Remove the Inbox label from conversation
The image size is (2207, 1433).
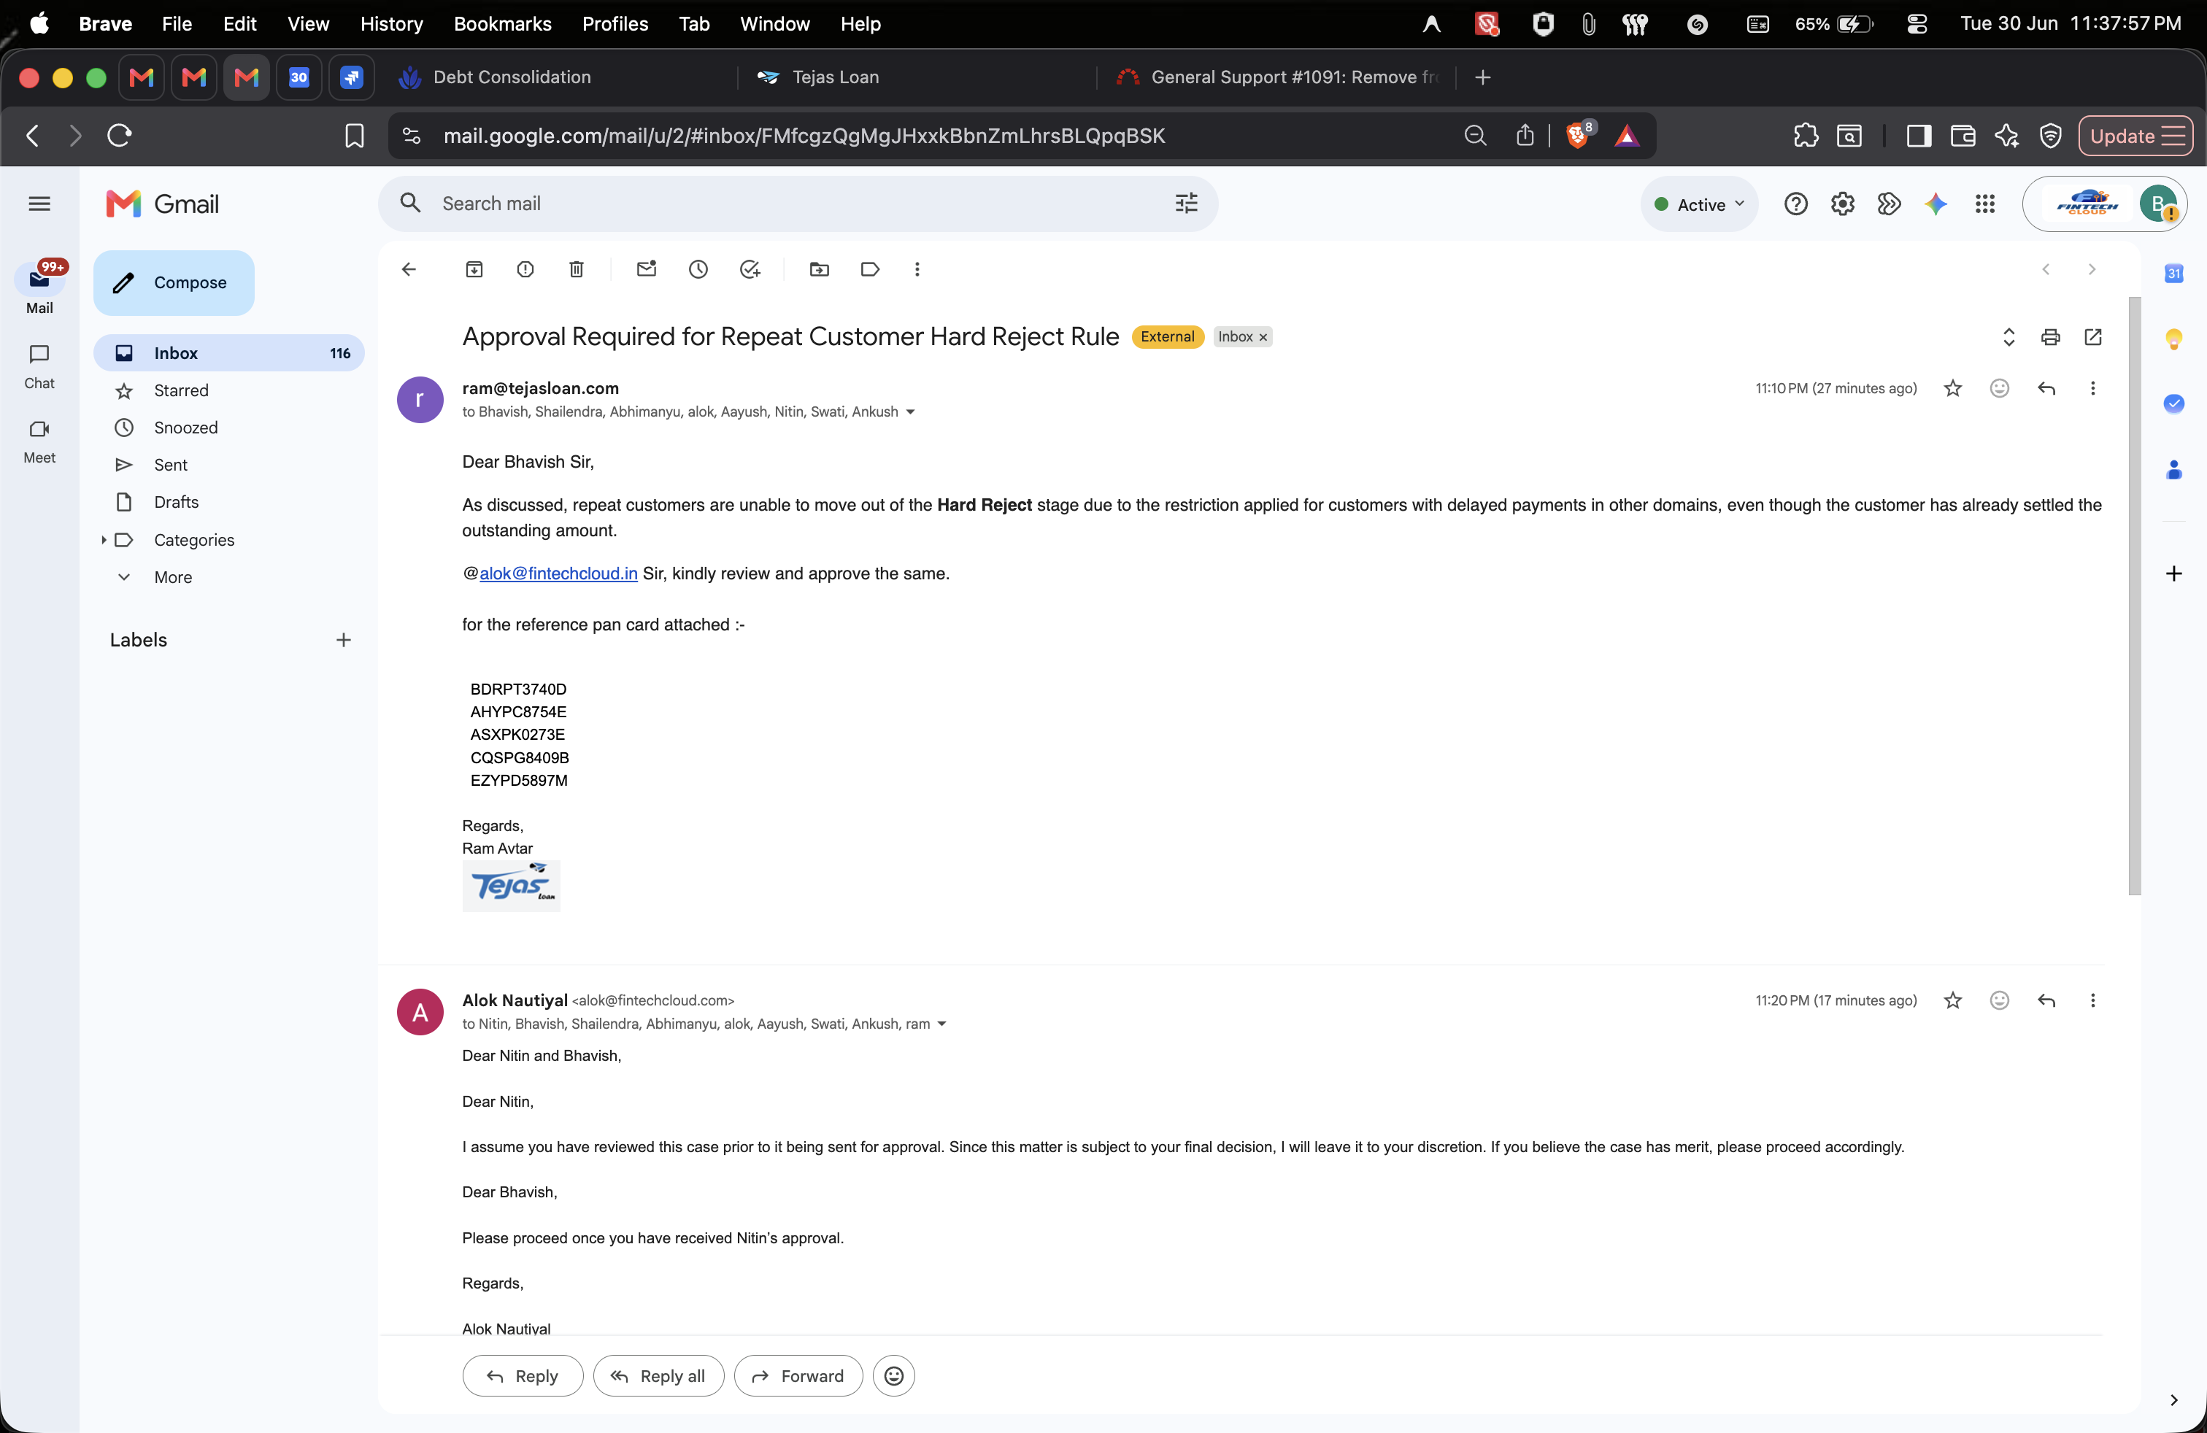[1263, 337]
